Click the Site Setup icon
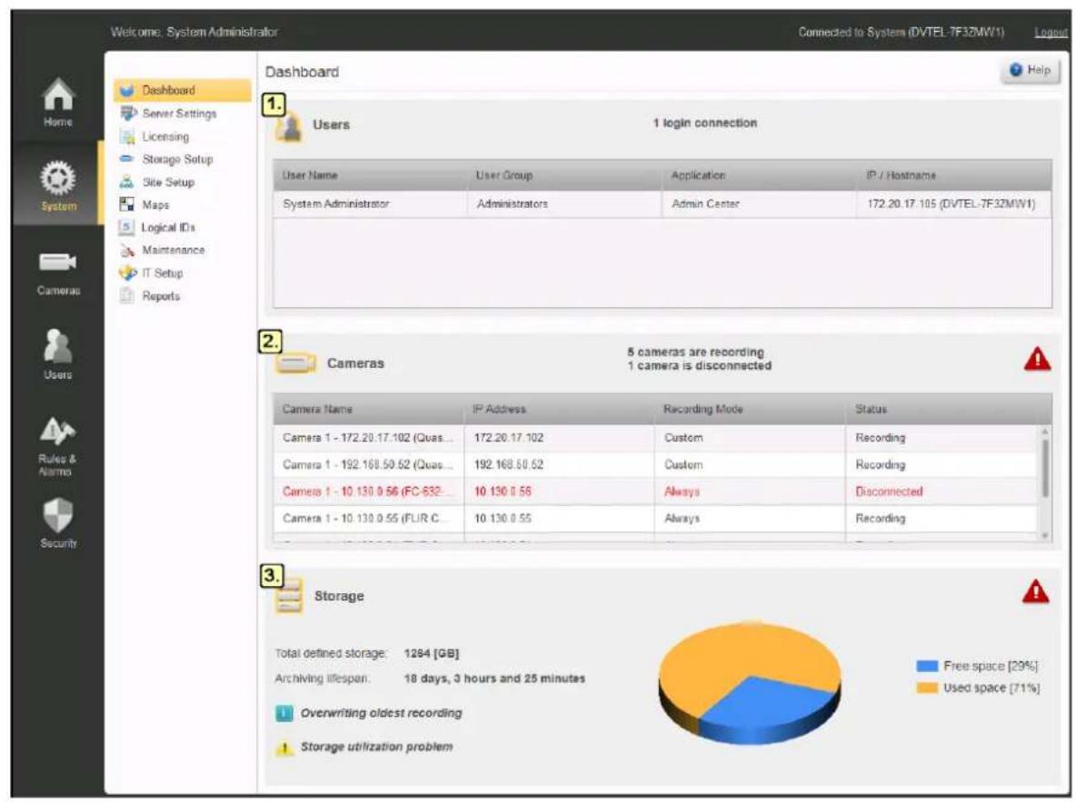 pos(127,182)
